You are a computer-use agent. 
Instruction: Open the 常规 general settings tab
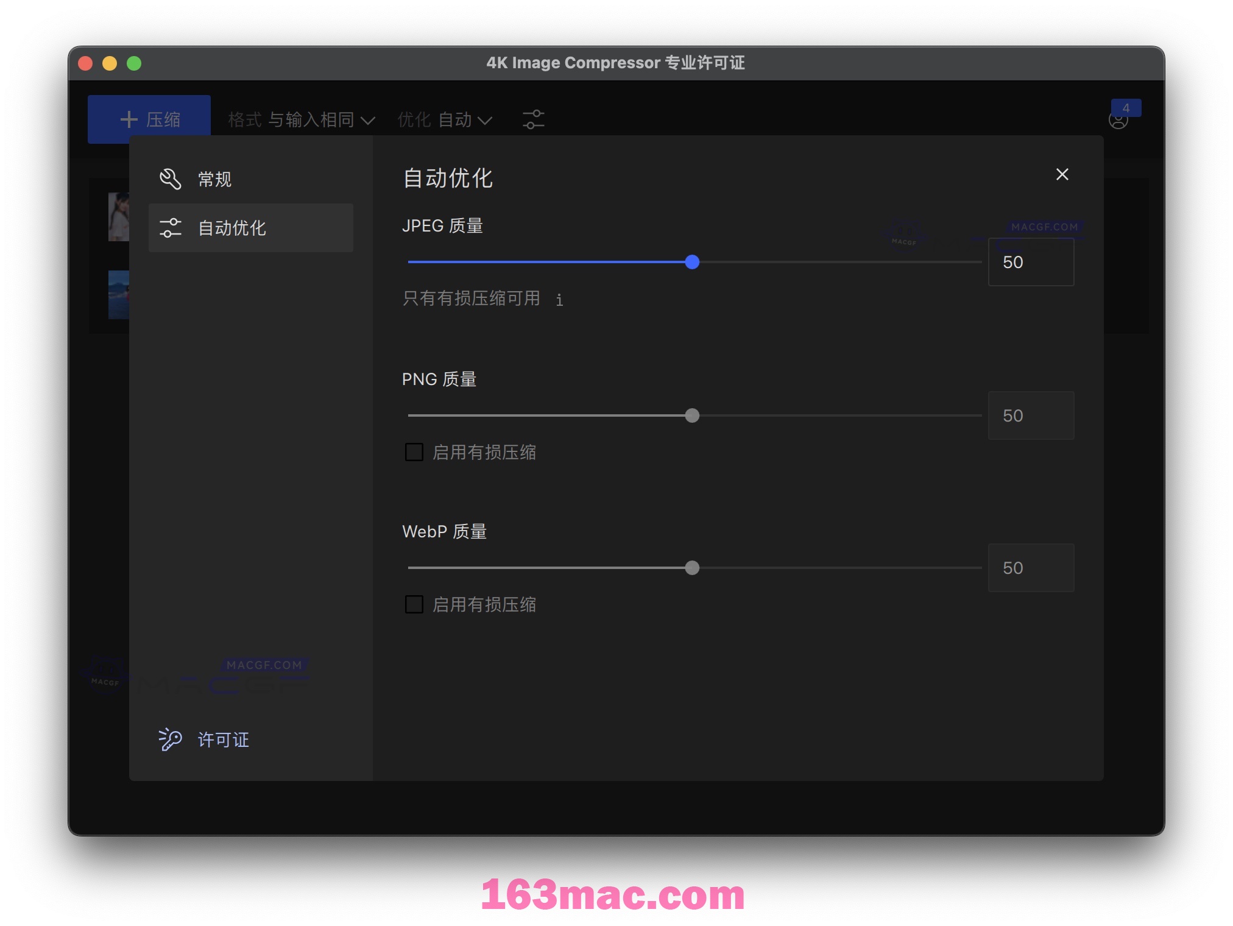(x=250, y=179)
